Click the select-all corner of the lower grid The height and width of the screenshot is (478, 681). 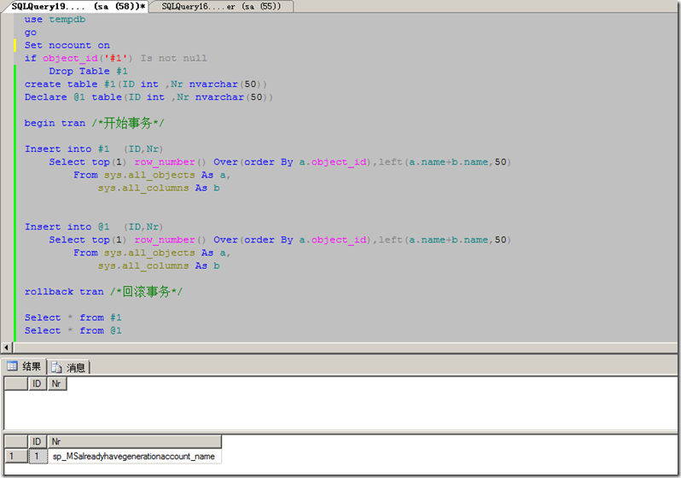tap(16, 441)
